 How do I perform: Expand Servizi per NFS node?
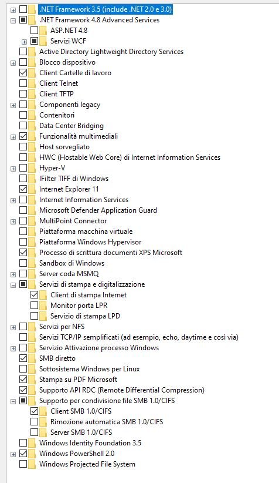pos(13,327)
